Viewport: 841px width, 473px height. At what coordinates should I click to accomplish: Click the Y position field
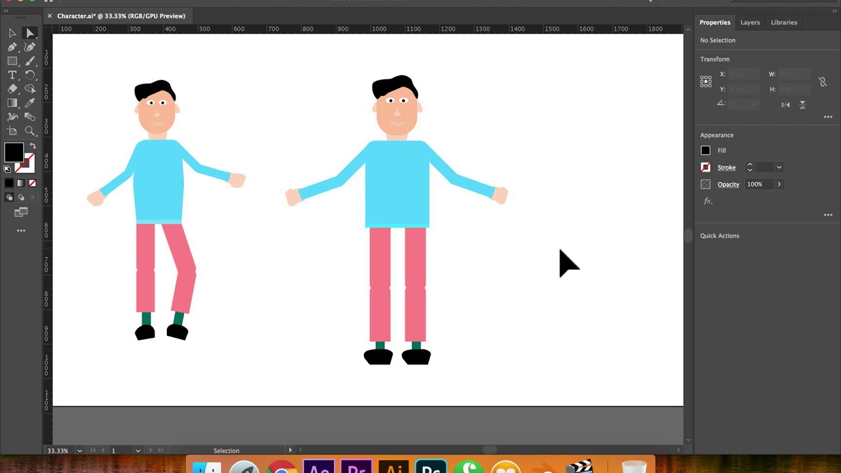744,89
